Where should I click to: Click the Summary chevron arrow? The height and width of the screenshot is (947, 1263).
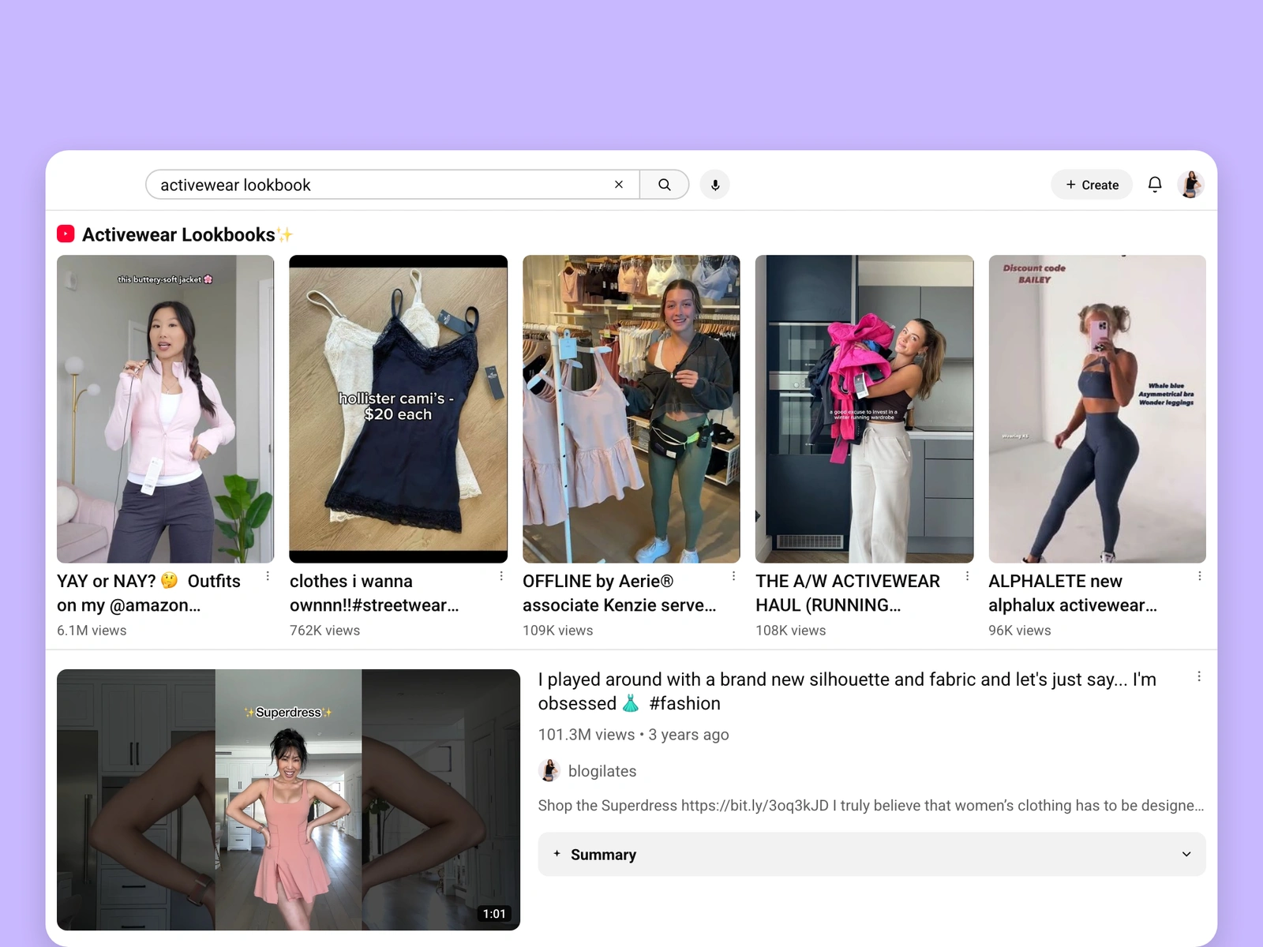1186,854
